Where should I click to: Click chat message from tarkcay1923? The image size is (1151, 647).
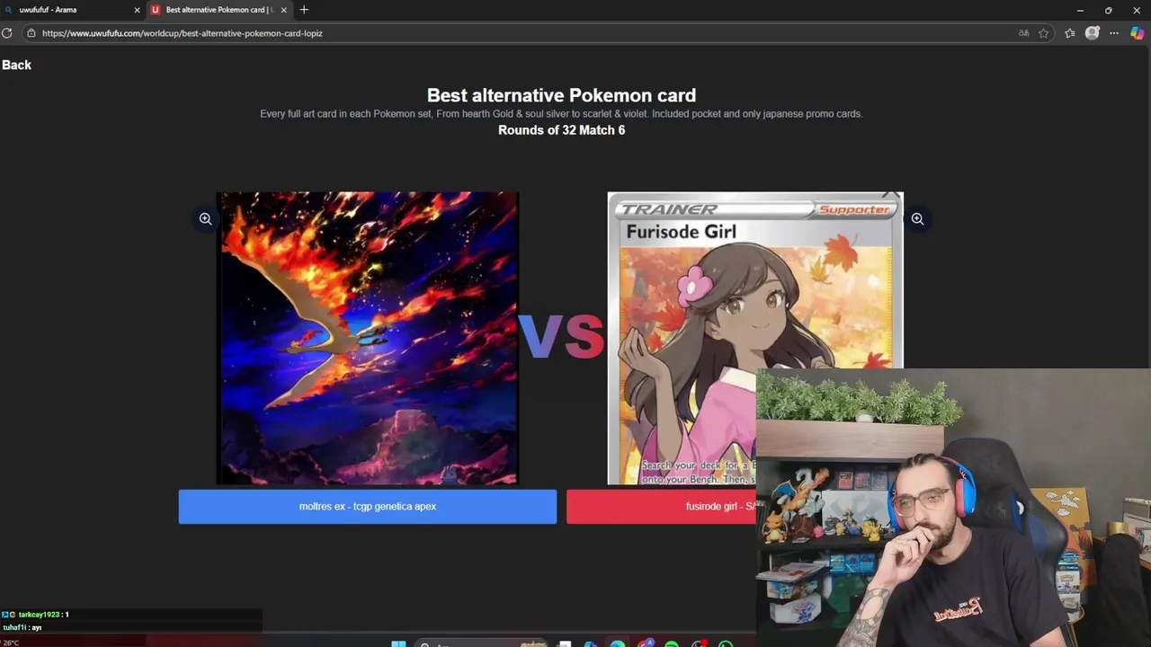point(36,615)
